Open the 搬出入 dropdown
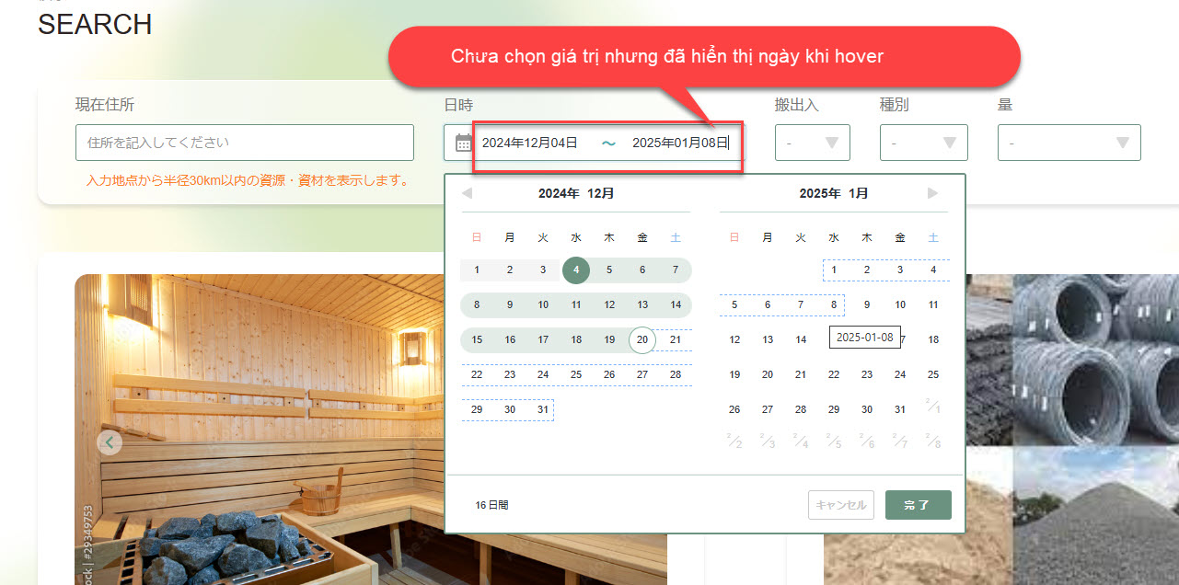This screenshot has width=1179, height=585. click(x=812, y=143)
